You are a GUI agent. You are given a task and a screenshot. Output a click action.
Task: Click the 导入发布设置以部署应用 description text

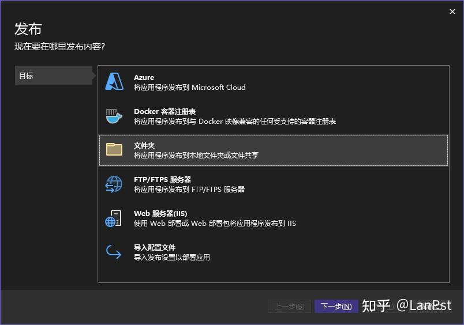(172, 258)
